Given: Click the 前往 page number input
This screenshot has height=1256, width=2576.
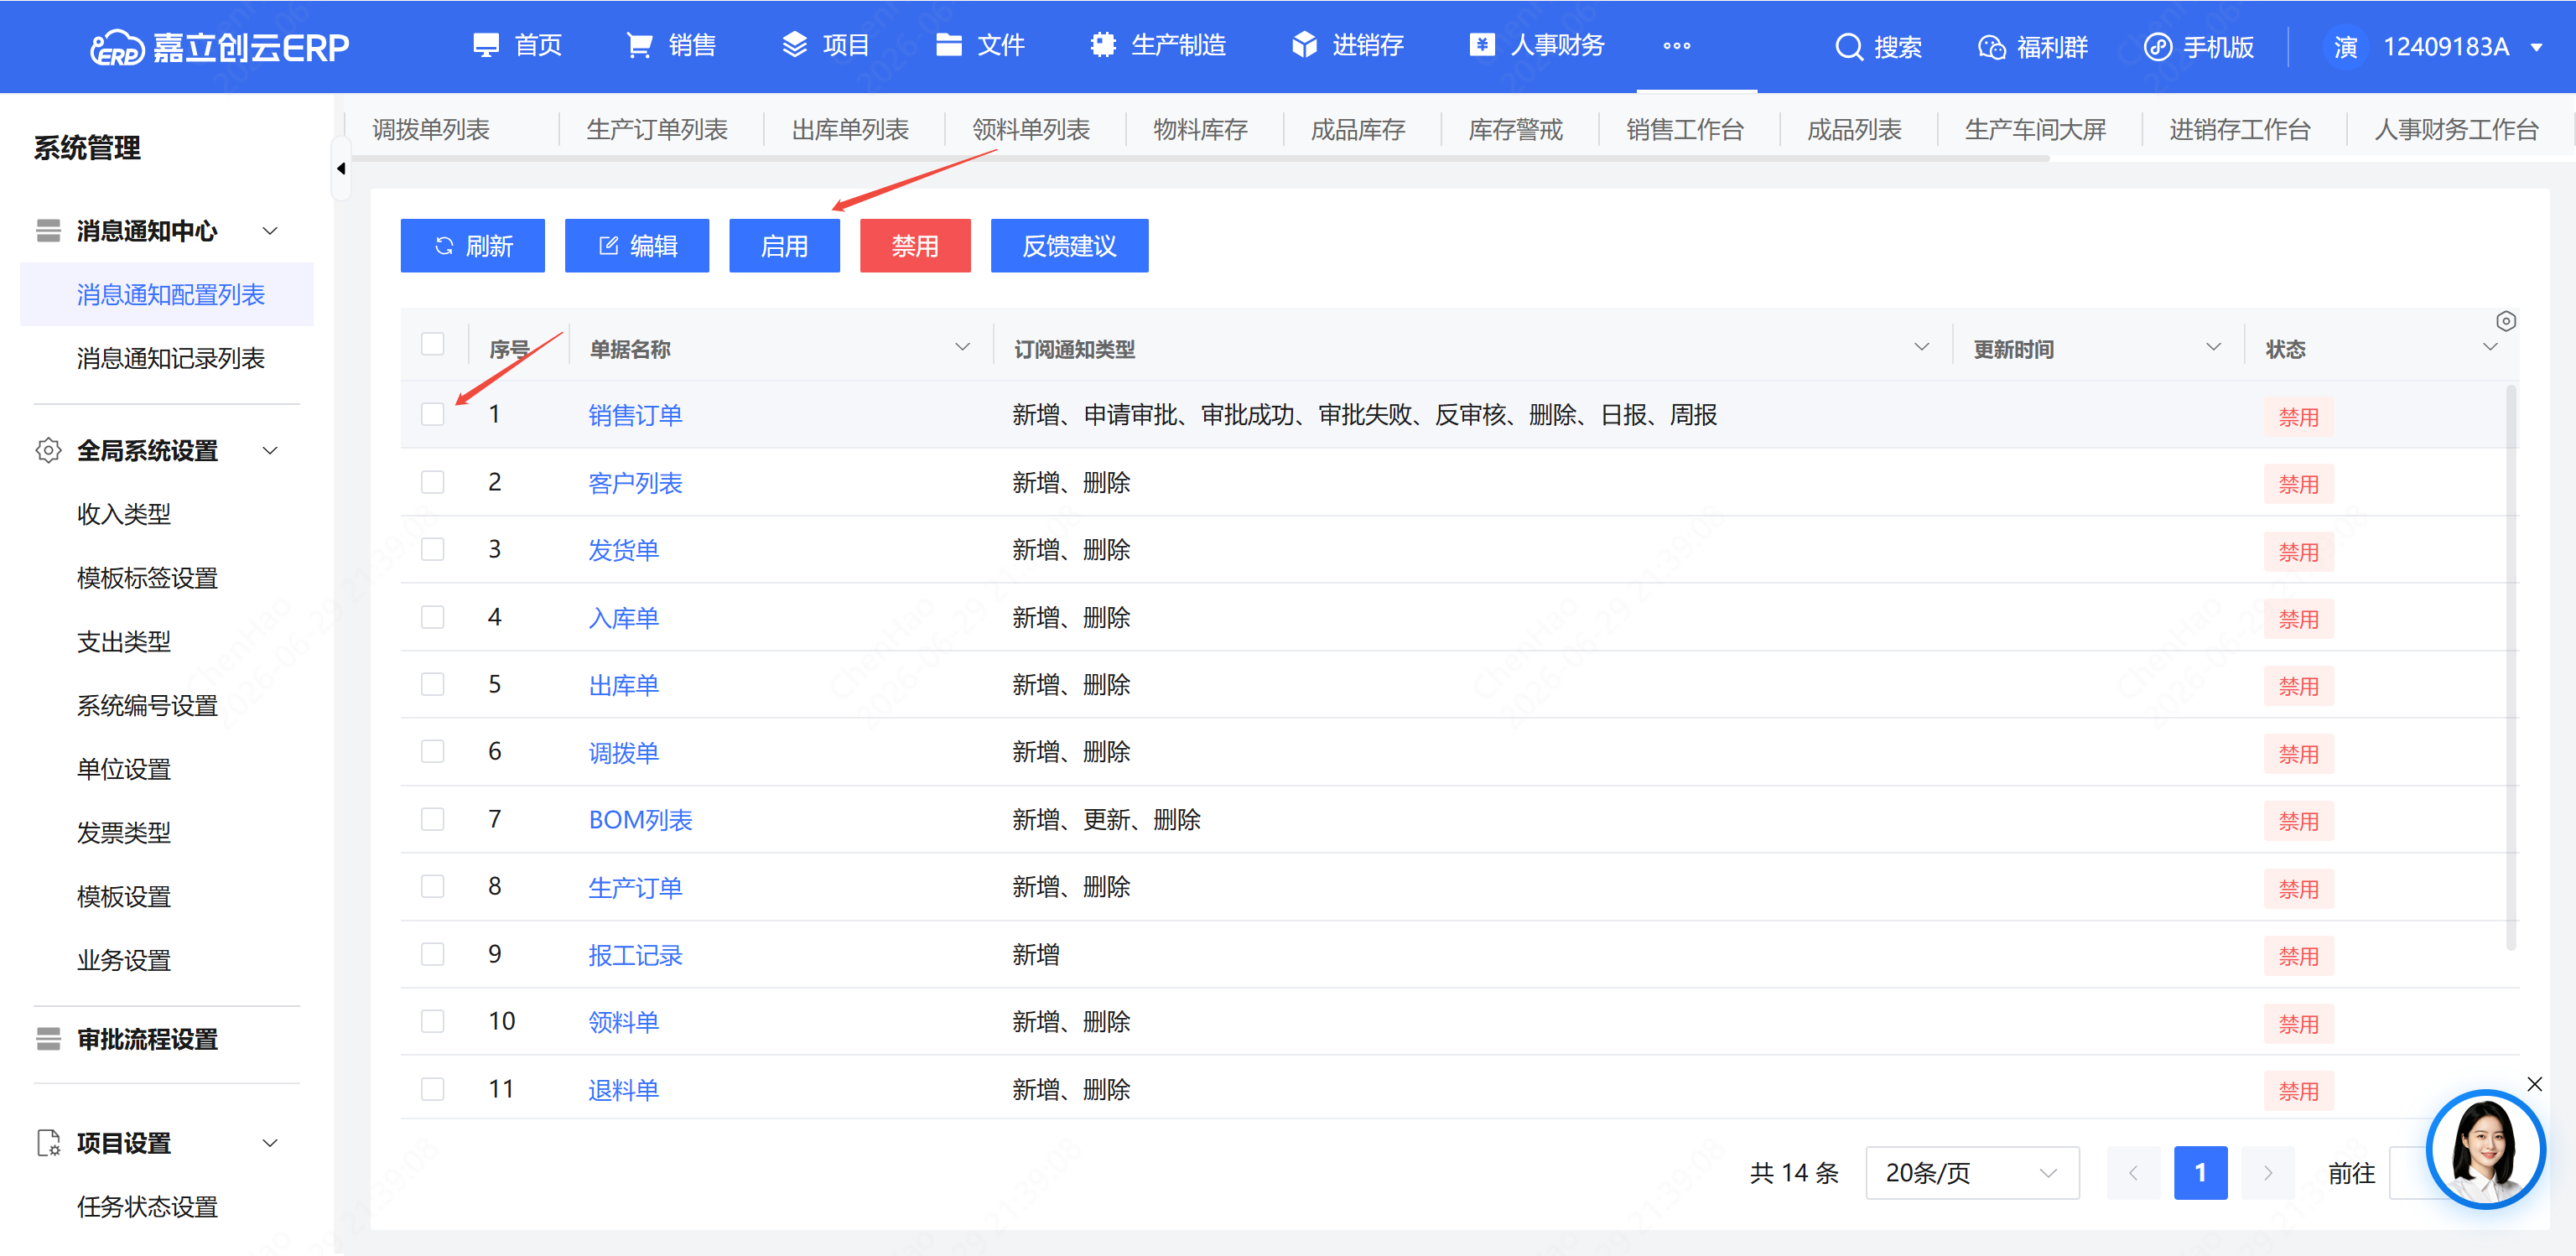Looking at the screenshot, I should (x=2410, y=1173).
